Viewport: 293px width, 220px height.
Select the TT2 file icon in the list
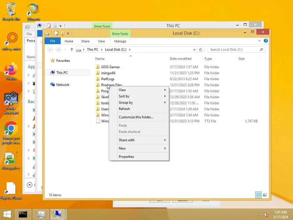[98, 121]
